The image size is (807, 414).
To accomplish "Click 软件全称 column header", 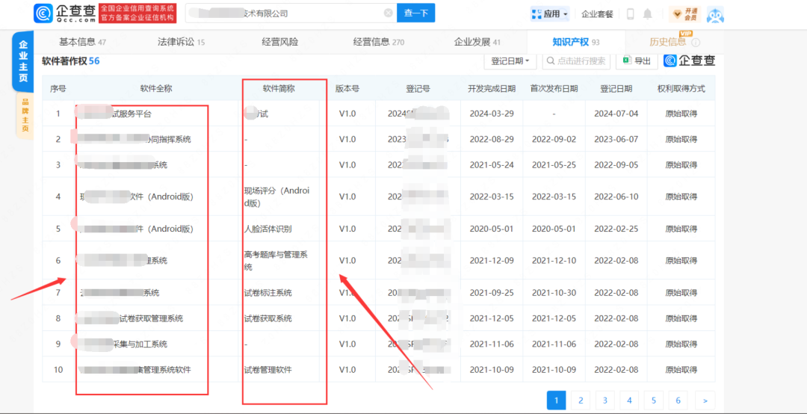I will click(156, 89).
